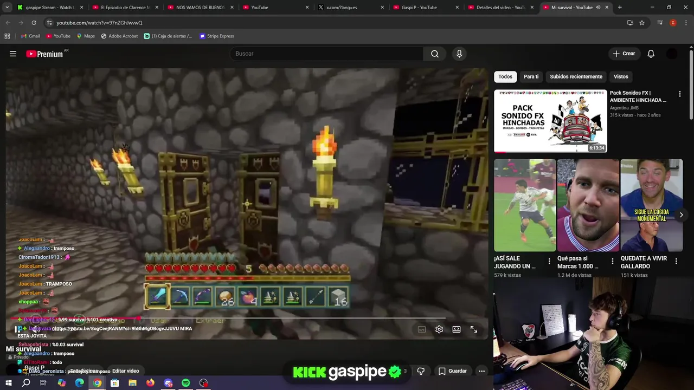
Task: Focus the Buscar search field
Action: [x=327, y=54]
